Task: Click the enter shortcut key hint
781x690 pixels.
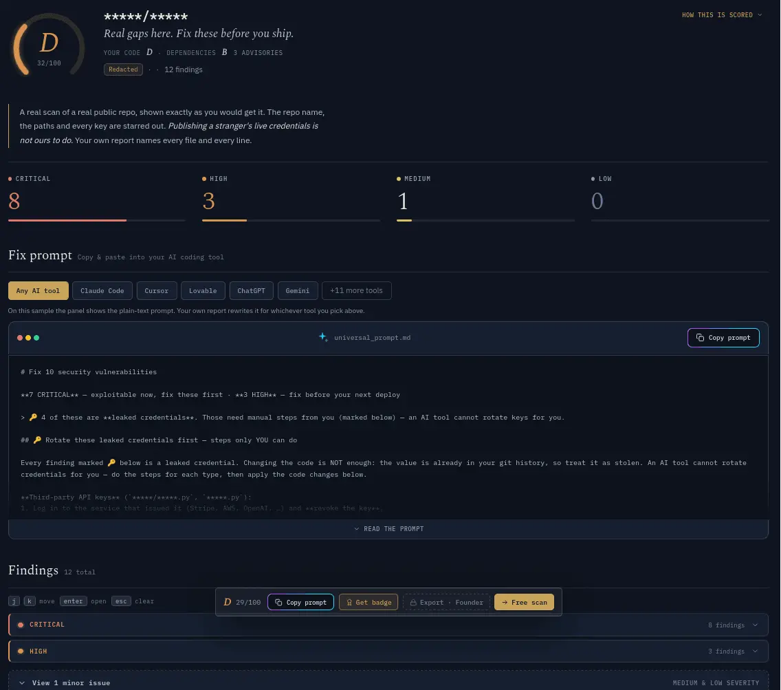Action: point(73,601)
